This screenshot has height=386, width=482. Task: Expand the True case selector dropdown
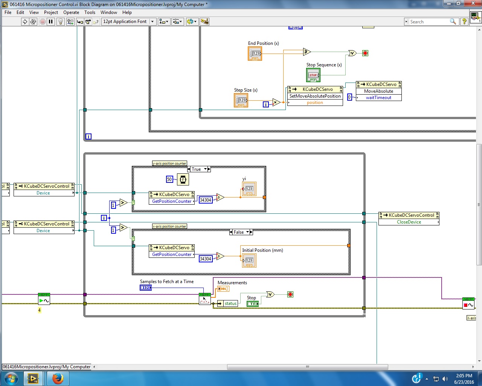point(206,169)
